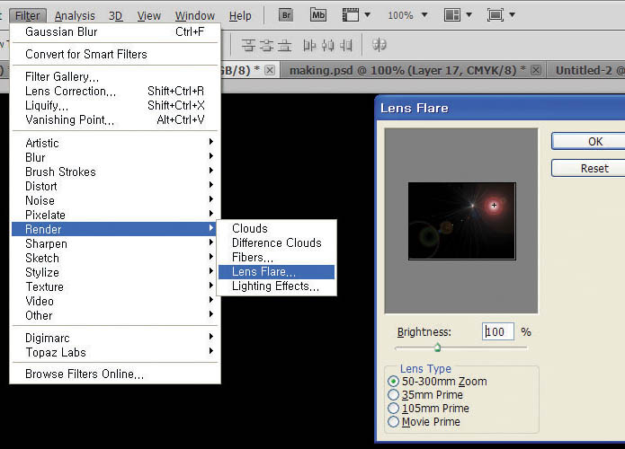Open the 100% zoom level dropdown
Viewport: 625px width, 449px height.
(407, 15)
